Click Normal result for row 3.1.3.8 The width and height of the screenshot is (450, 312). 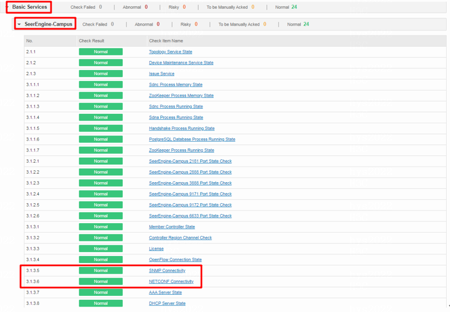tap(101, 303)
